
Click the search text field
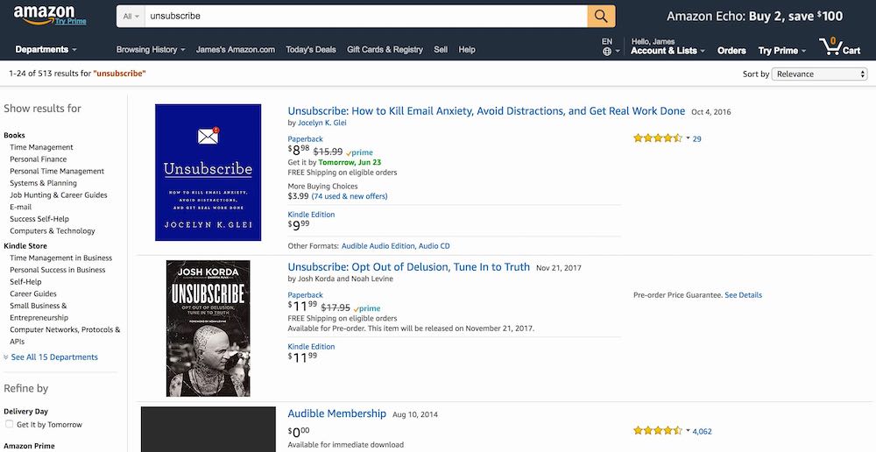point(364,16)
